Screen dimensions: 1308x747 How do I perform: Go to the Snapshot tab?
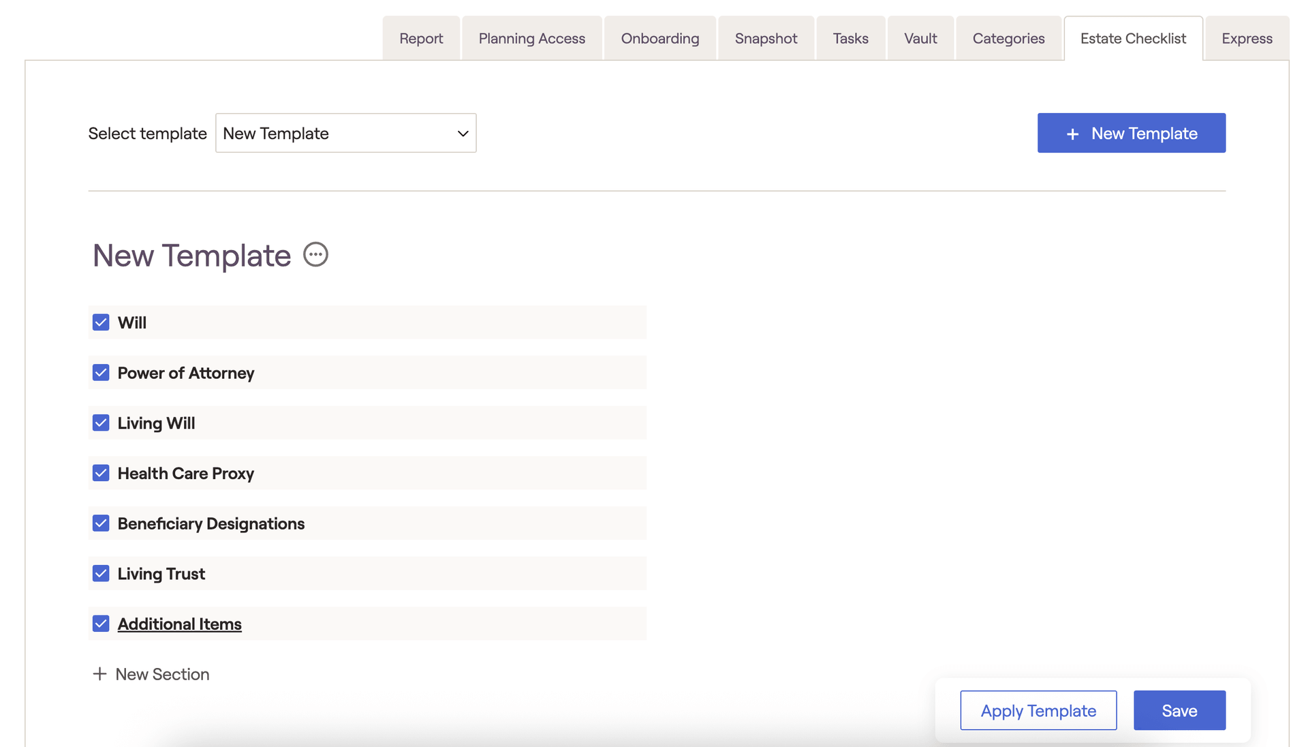(766, 39)
